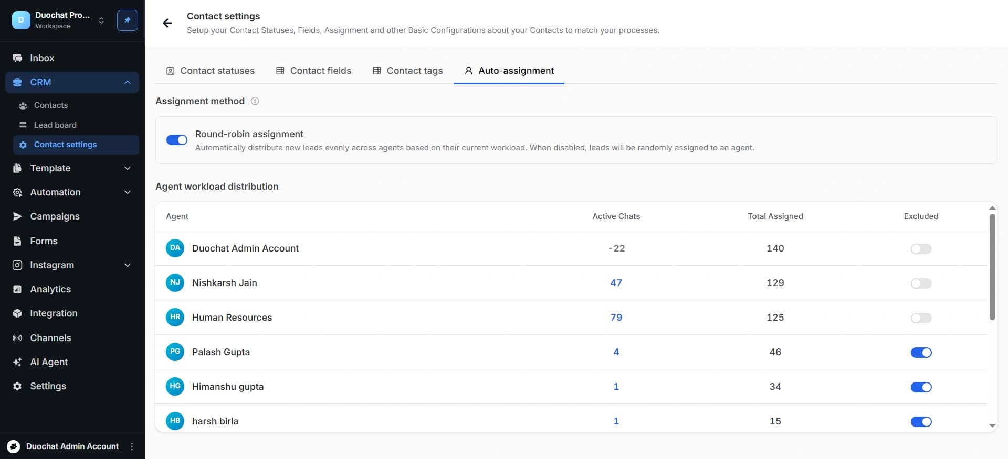Switch to the Contact statuses tab
The image size is (1008, 459).
pos(210,71)
